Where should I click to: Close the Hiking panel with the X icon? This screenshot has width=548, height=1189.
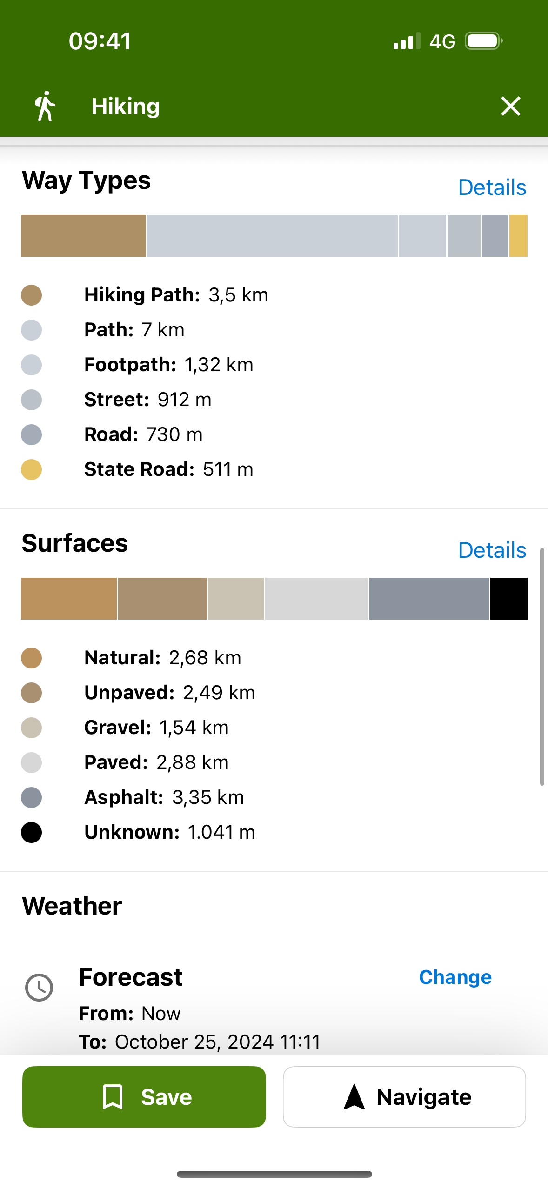pos(510,106)
